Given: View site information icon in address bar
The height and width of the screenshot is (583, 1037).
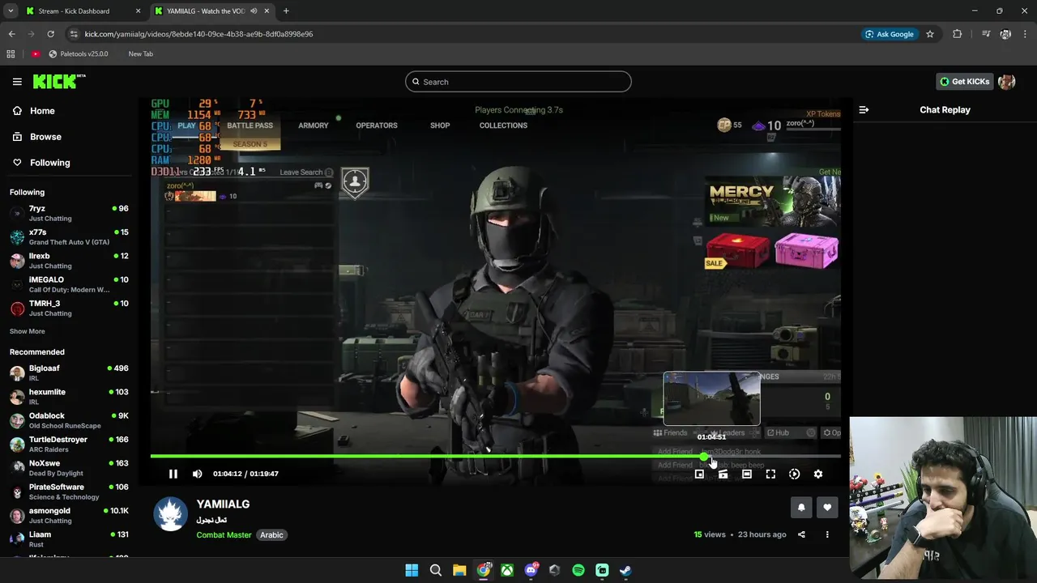Looking at the screenshot, I should [74, 34].
